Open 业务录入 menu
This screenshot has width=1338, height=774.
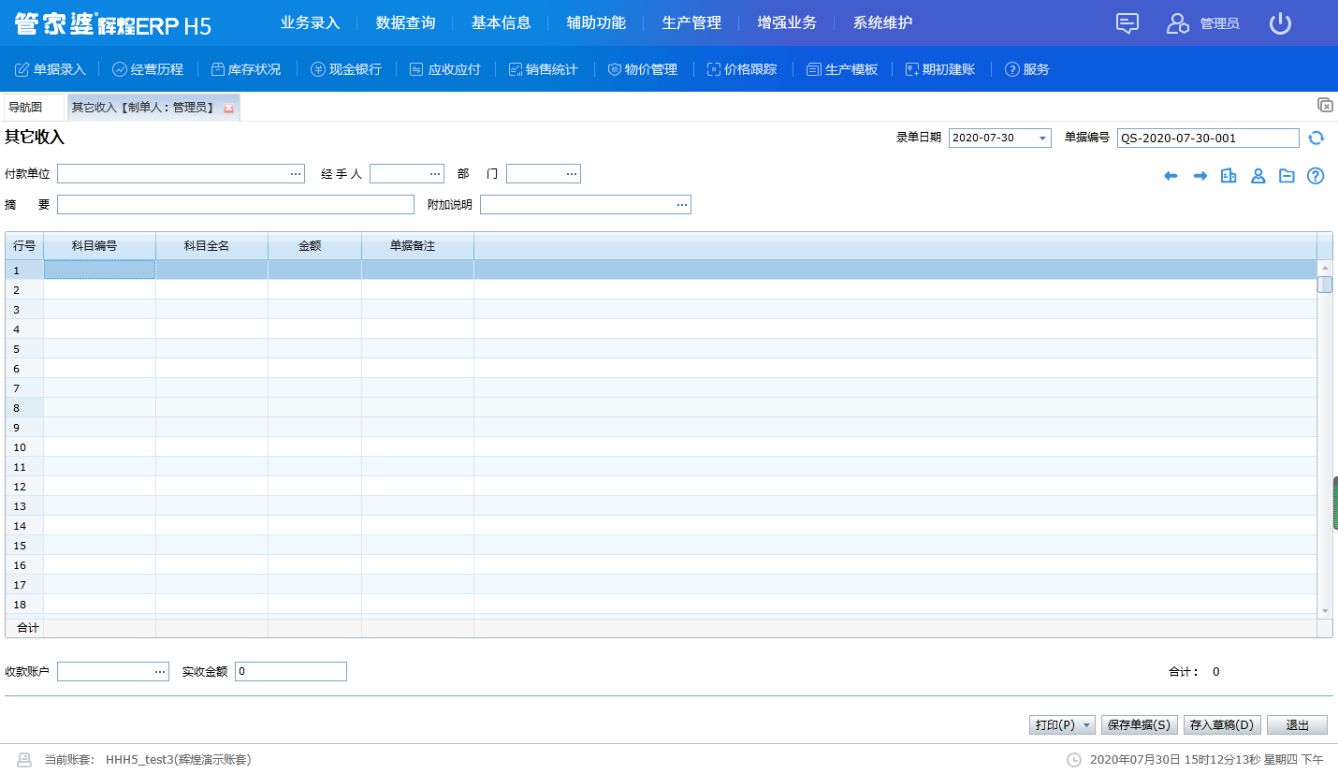coord(310,22)
